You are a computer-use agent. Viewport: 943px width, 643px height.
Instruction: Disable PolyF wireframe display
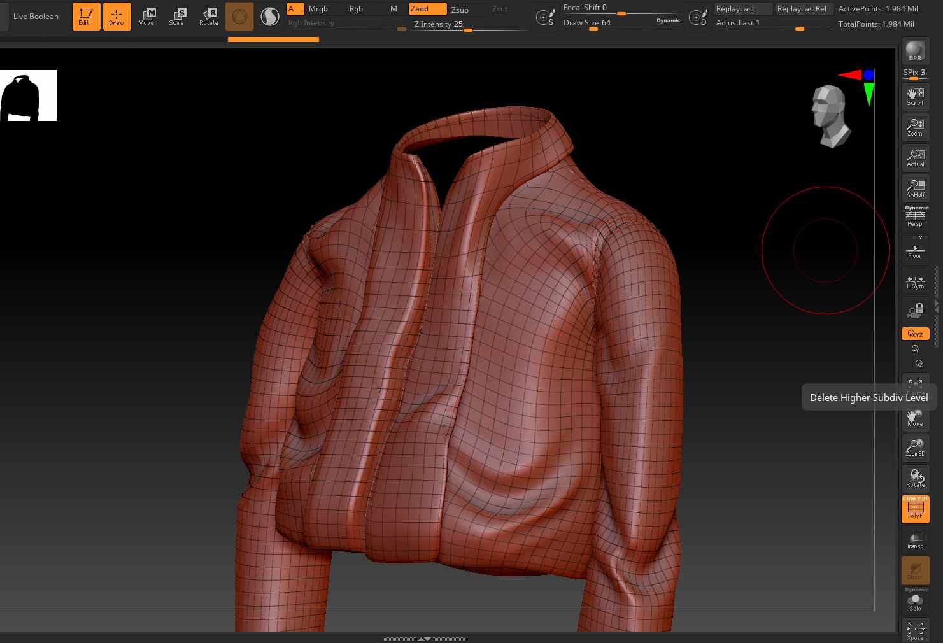pos(915,509)
